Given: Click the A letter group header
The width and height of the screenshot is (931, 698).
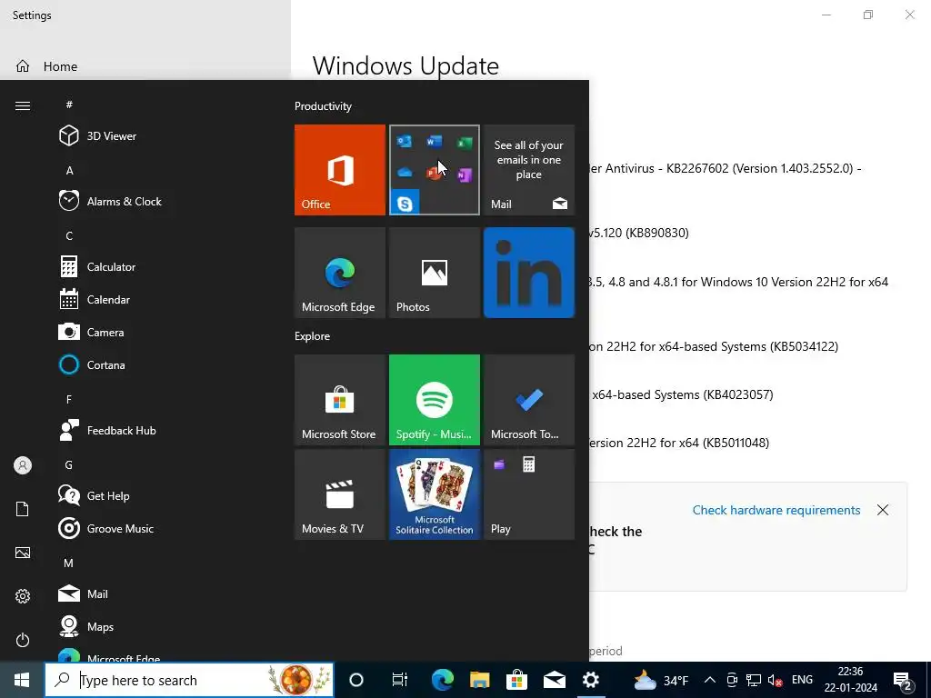Looking at the screenshot, I should [69, 170].
